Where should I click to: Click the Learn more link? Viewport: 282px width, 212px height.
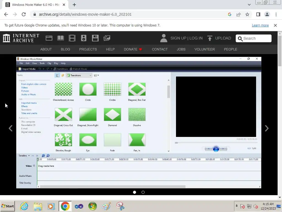click(260, 25)
